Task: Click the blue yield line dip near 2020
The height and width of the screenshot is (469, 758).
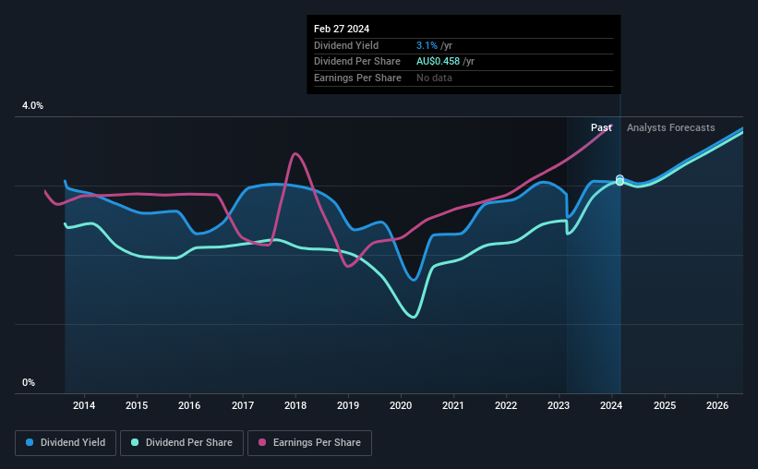Action: [x=414, y=280]
